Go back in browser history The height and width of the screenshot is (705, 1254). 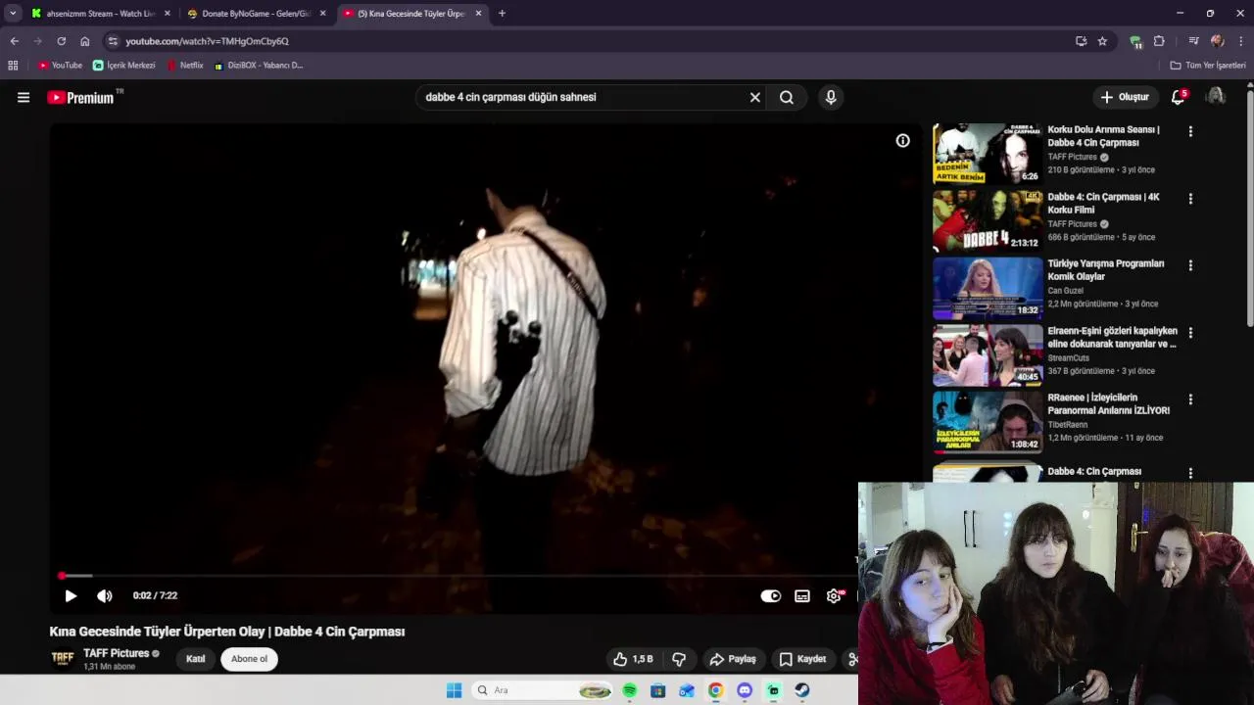point(14,41)
